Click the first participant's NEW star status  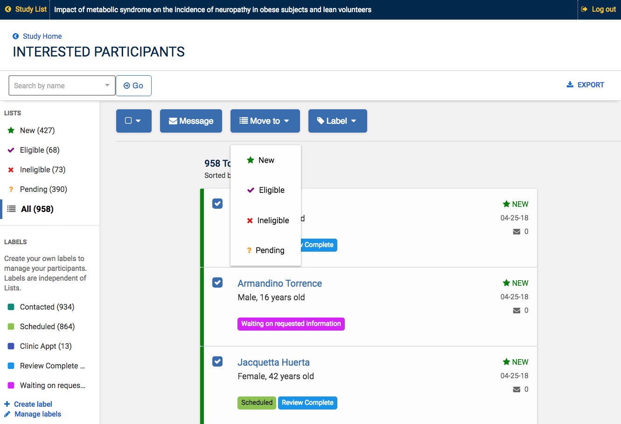[x=516, y=204]
